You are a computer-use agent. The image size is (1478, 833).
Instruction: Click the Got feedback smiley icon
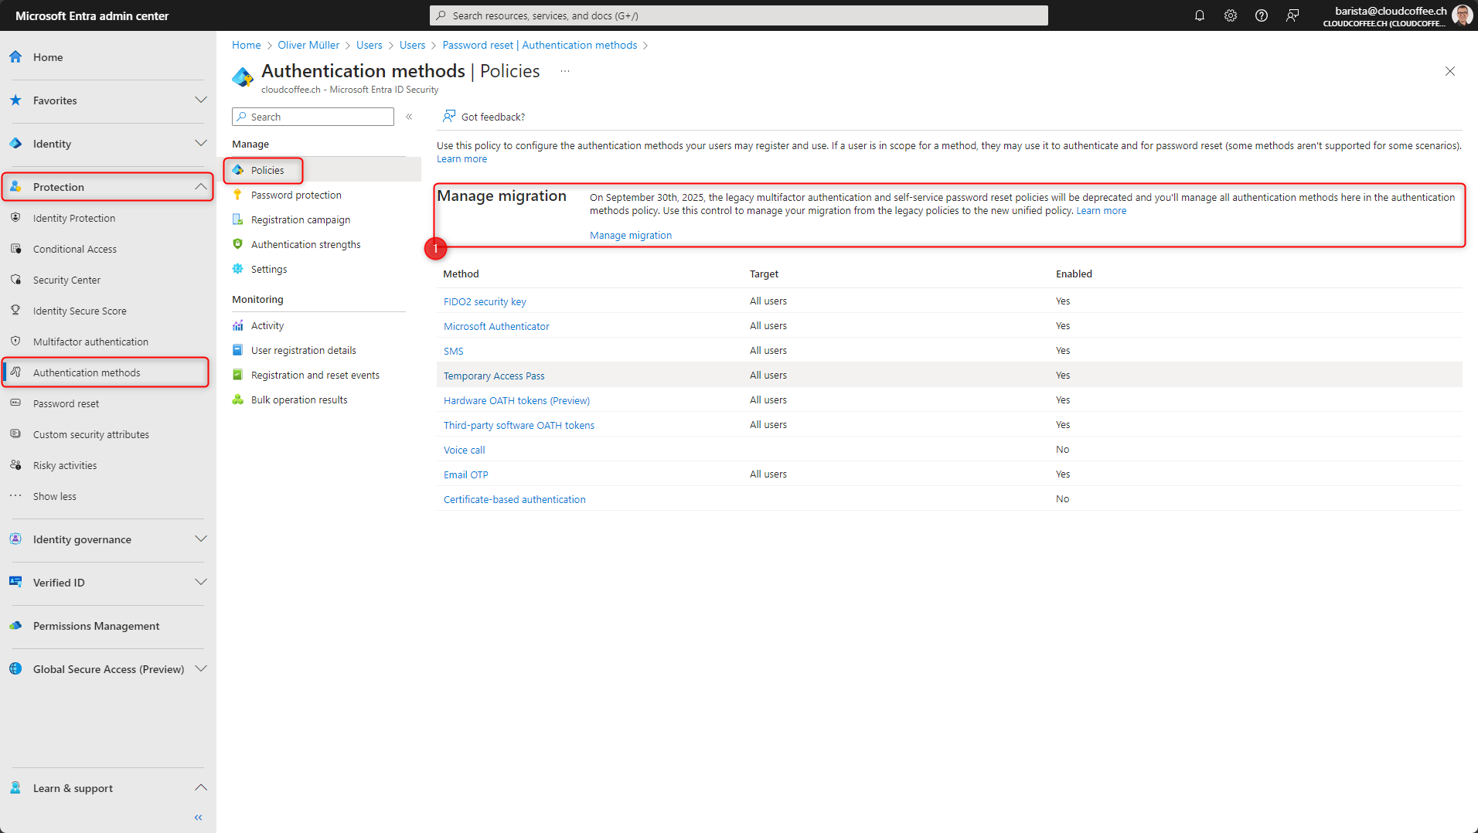coord(449,116)
